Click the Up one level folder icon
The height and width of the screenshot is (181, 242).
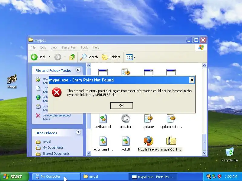coord(72,57)
